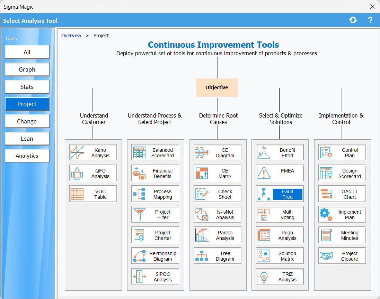The height and width of the screenshot is (299, 380).
Task: Click the Control Plan clipboard-gear icon
Action: click(326, 152)
